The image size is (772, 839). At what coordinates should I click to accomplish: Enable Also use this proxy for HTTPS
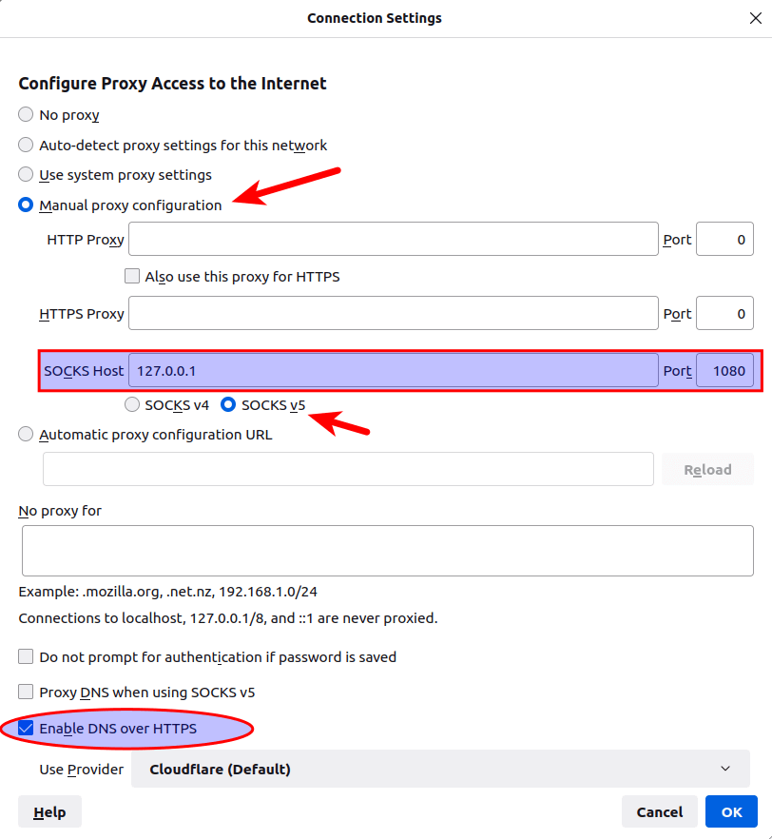coord(133,277)
